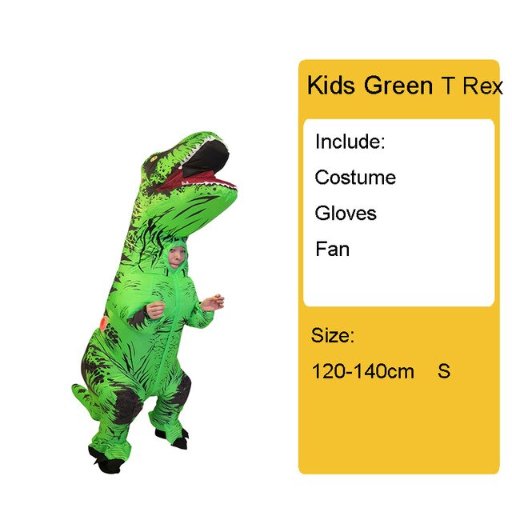Click the 'S' size letter
Image resolution: width=512 pixels, height=512 pixels.
pos(444,371)
